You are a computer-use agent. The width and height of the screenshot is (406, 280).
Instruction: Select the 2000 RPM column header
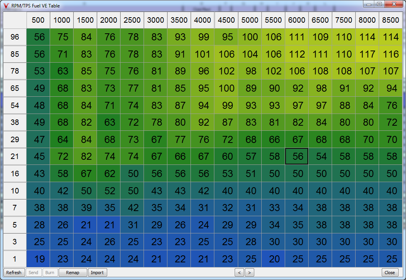108,20
